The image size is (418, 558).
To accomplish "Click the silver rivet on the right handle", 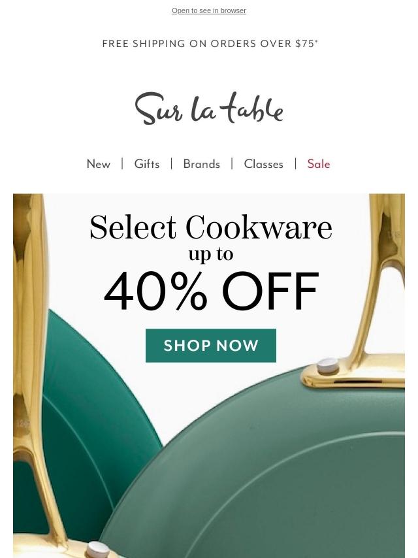I will coord(328,366).
